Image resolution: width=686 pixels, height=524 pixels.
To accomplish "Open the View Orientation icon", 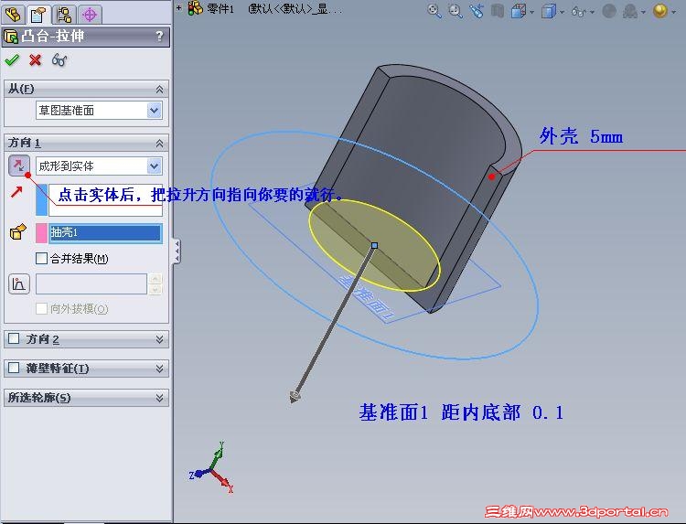I will click(x=519, y=11).
